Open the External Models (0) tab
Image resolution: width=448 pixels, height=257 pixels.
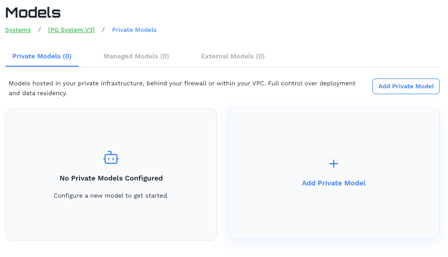[233, 56]
